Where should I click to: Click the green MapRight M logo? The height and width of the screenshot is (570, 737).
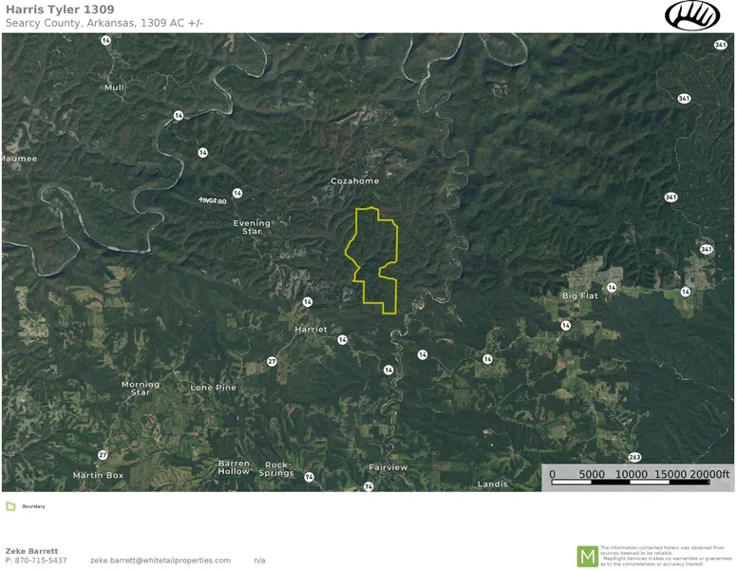(587, 557)
